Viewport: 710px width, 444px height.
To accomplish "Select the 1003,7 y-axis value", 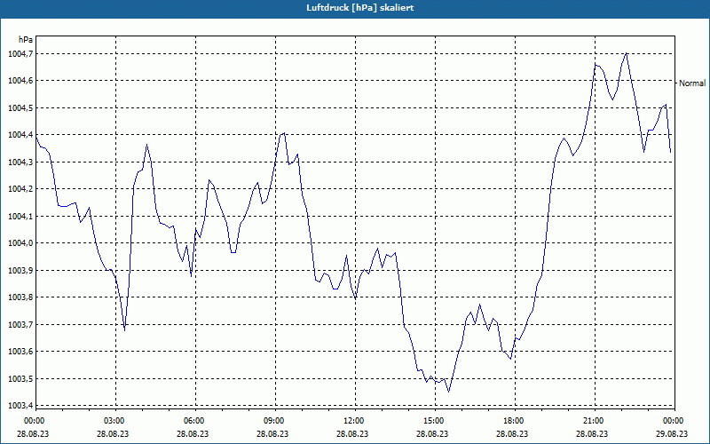I will click(x=20, y=325).
